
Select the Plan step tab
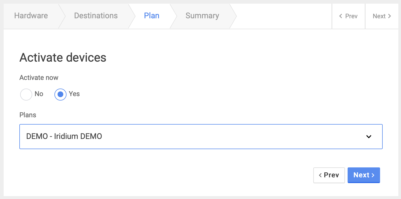tap(152, 16)
